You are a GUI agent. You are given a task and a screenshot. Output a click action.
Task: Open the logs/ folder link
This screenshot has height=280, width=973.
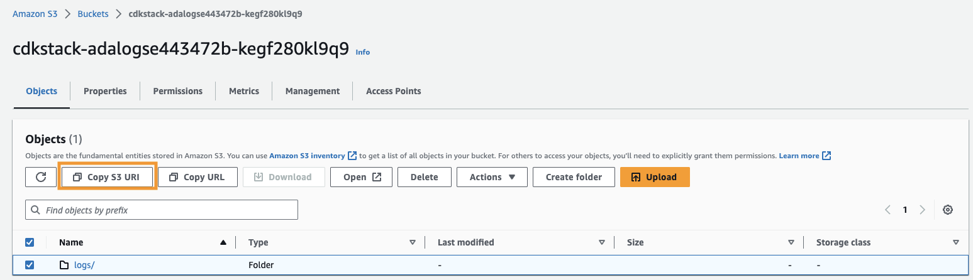click(84, 265)
